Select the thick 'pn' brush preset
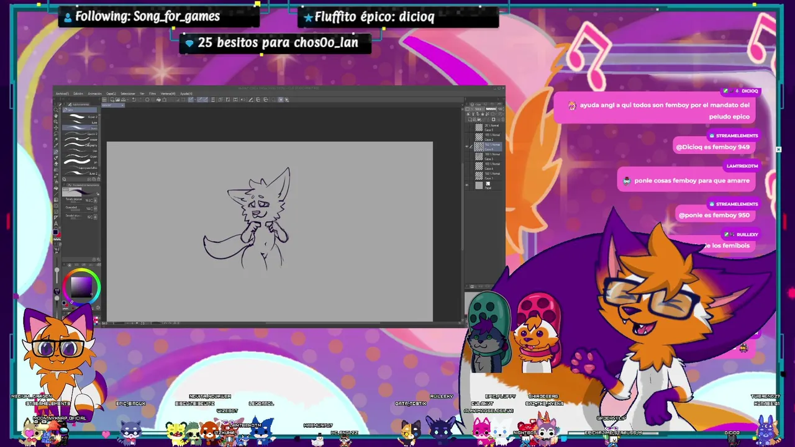 click(80, 161)
